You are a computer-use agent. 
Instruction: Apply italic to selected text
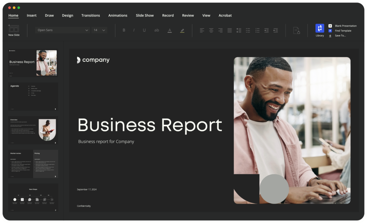coord(134,30)
